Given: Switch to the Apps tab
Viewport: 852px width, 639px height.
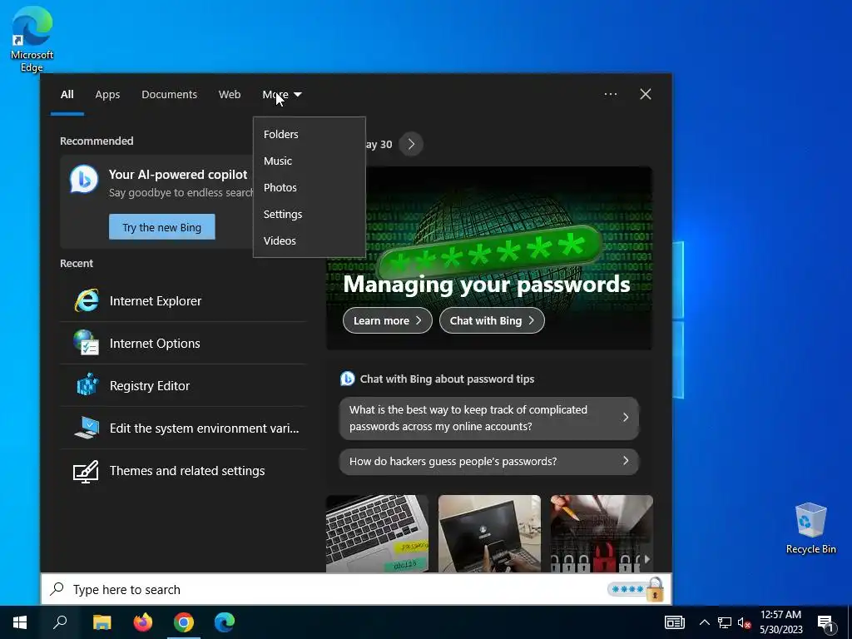Looking at the screenshot, I should pyautogui.click(x=107, y=95).
